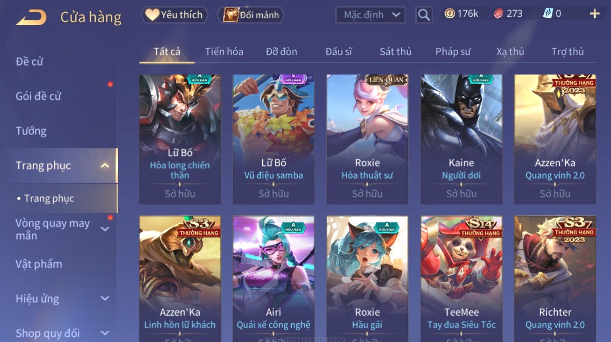Open Đổi mảnh fragment exchange button
The height and width of the screenshot is (342, 611).
(251, 15)
